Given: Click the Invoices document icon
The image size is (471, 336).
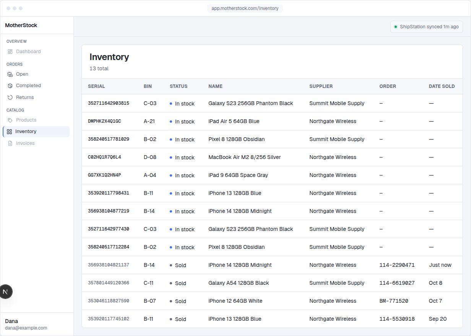Looking at the screenshot, I should [x=10, y=143].
